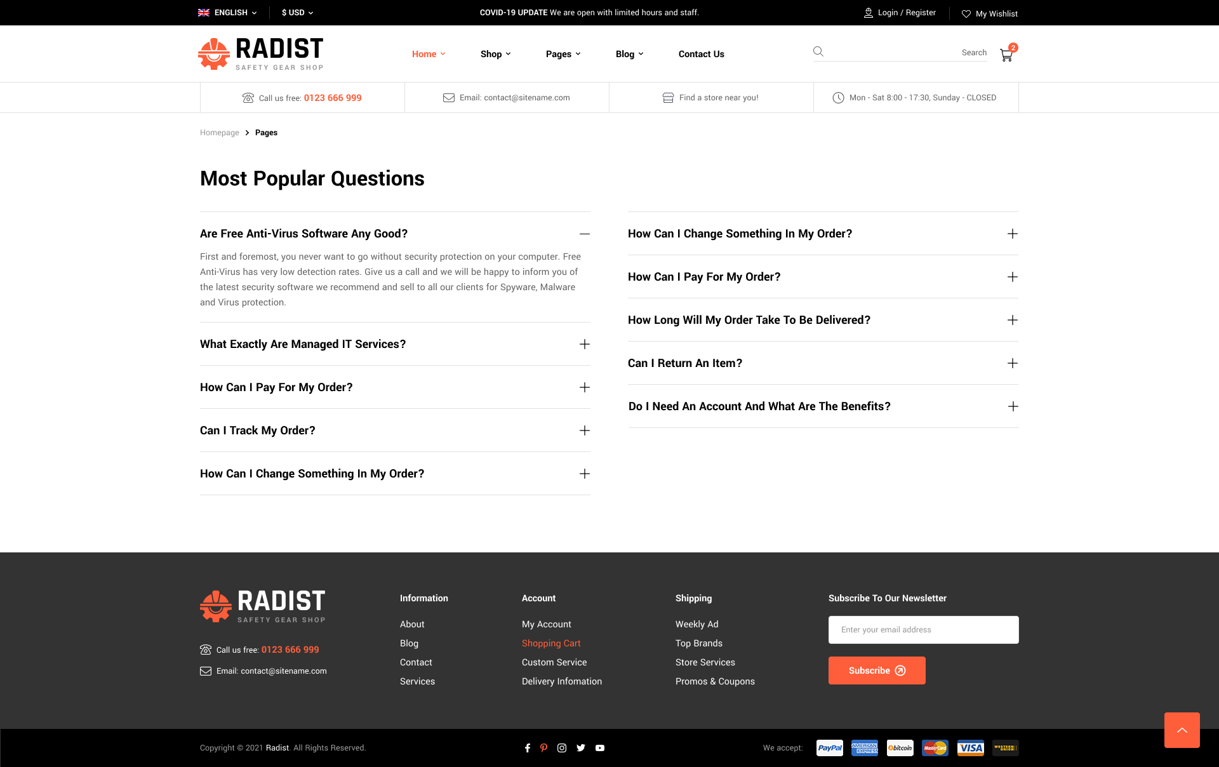
Task: Open the shopping cart icon
Action: coord(1006,55)
